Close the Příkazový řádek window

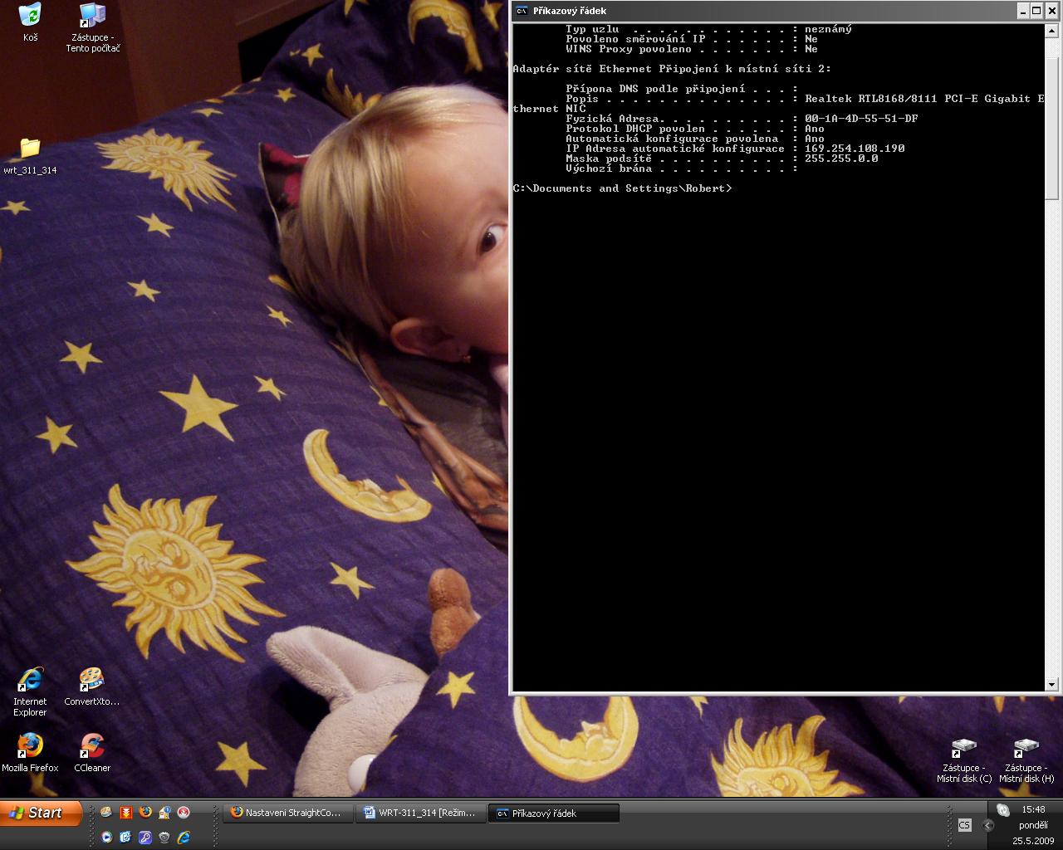tap(1051, 11)
